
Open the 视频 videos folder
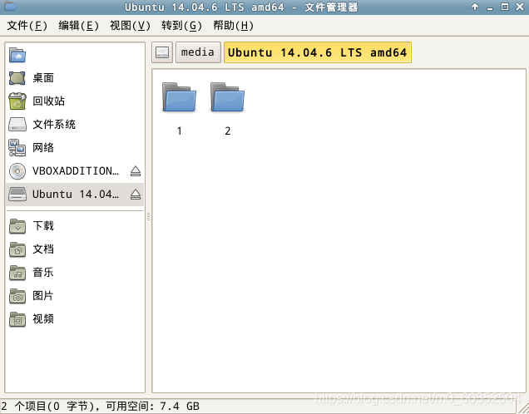click(75, 319)
